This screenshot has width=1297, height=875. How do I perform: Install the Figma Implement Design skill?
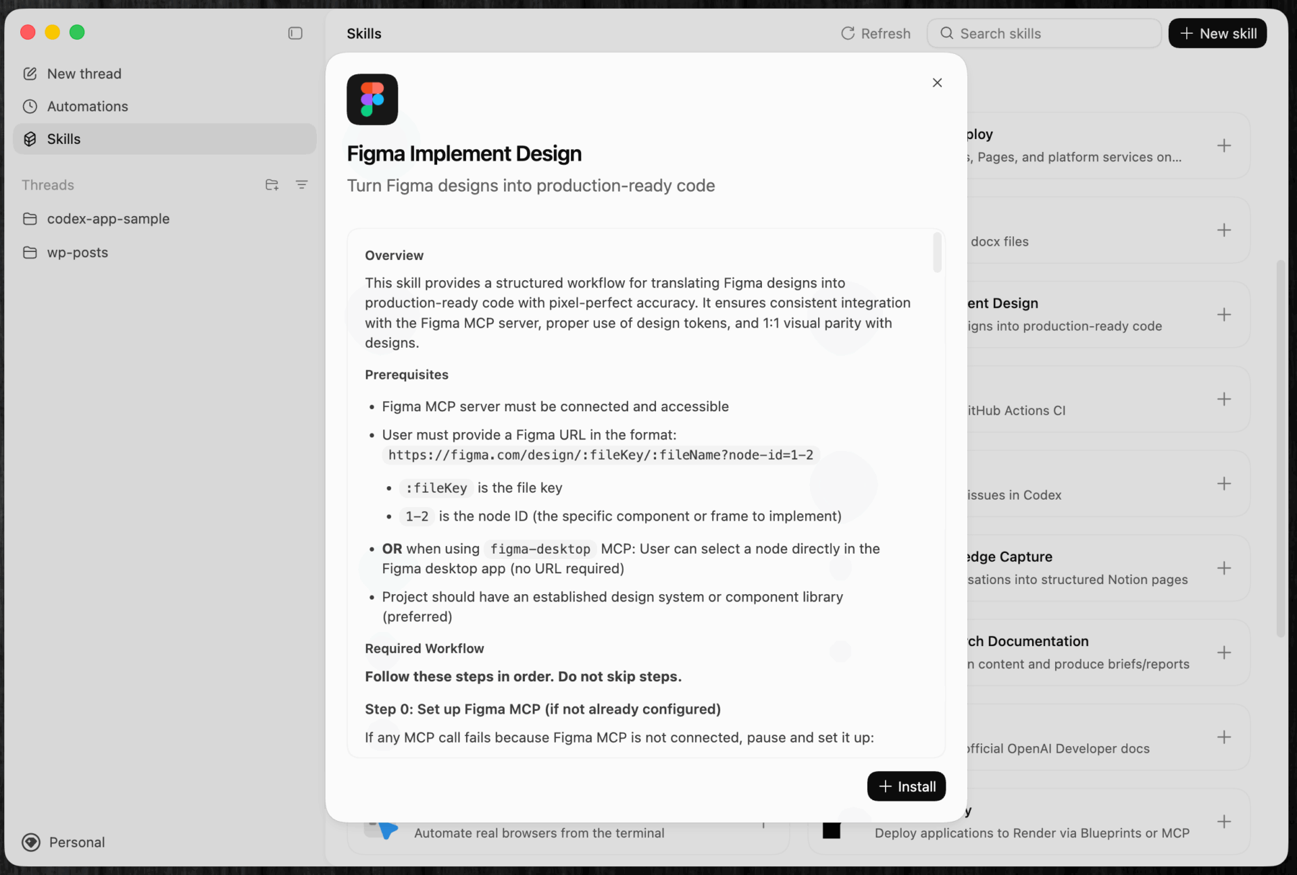pyautogui.click(x=906, y=787)
